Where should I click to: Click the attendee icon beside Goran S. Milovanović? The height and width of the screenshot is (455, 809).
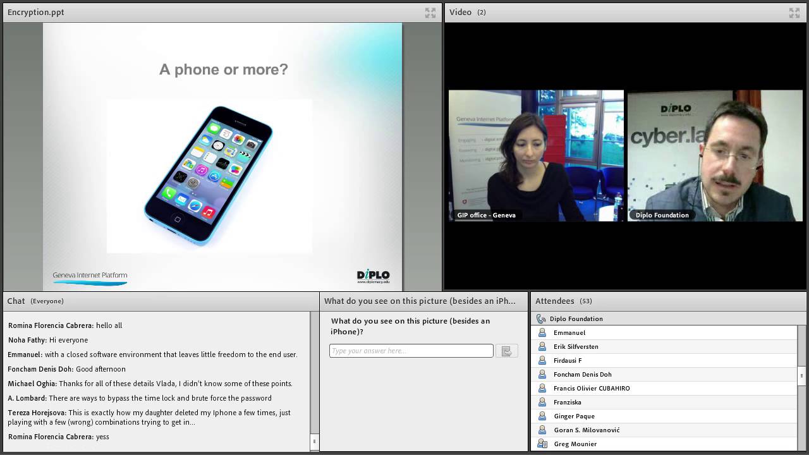tap(542, 430)
